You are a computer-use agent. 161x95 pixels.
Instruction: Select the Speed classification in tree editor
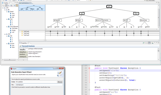(x=58, y=20)
